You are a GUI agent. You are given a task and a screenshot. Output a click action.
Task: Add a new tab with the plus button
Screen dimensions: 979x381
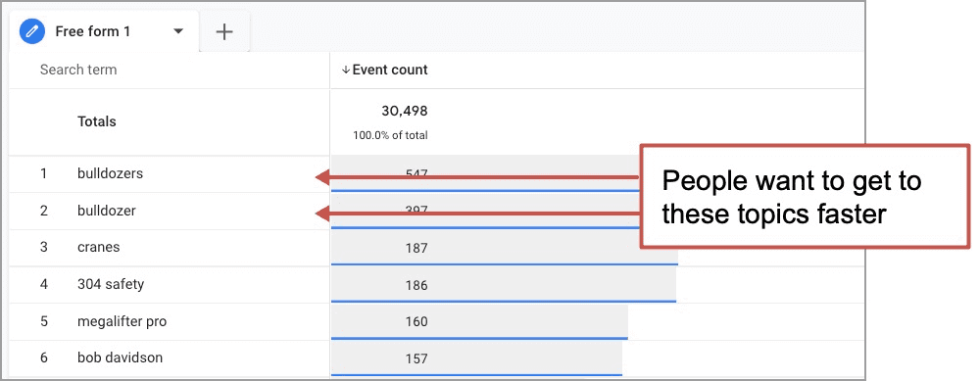224,31
